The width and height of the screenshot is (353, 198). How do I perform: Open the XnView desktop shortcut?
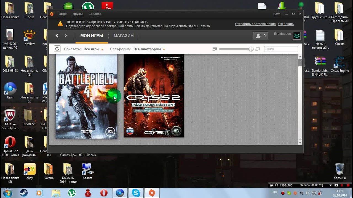tap(30, 38)
